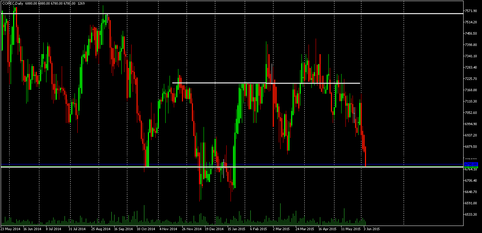The width and height of the screenshot is (482, 233).
Task: Click the 26 Nov 2014 date label
Action: (192, 229)
